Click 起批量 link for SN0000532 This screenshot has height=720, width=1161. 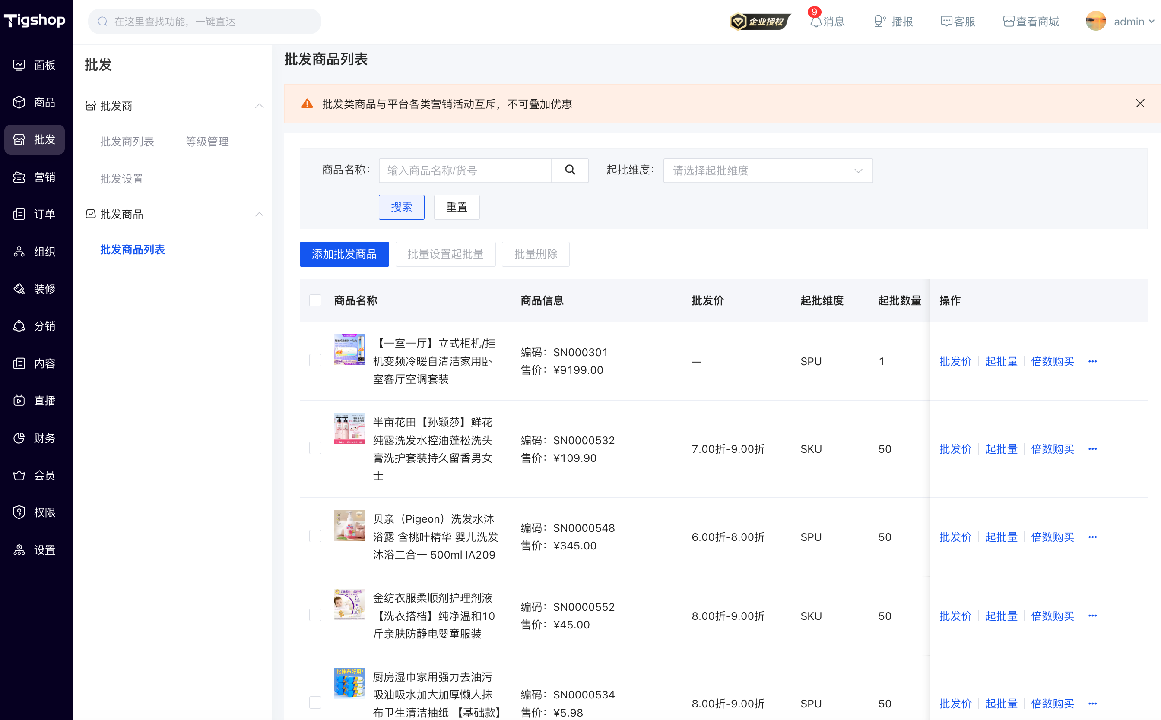[x=1001, y=449]
